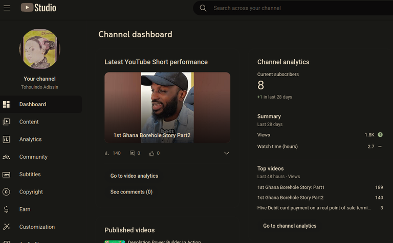Click 'See comments (0)'

(x=132, y=192)
